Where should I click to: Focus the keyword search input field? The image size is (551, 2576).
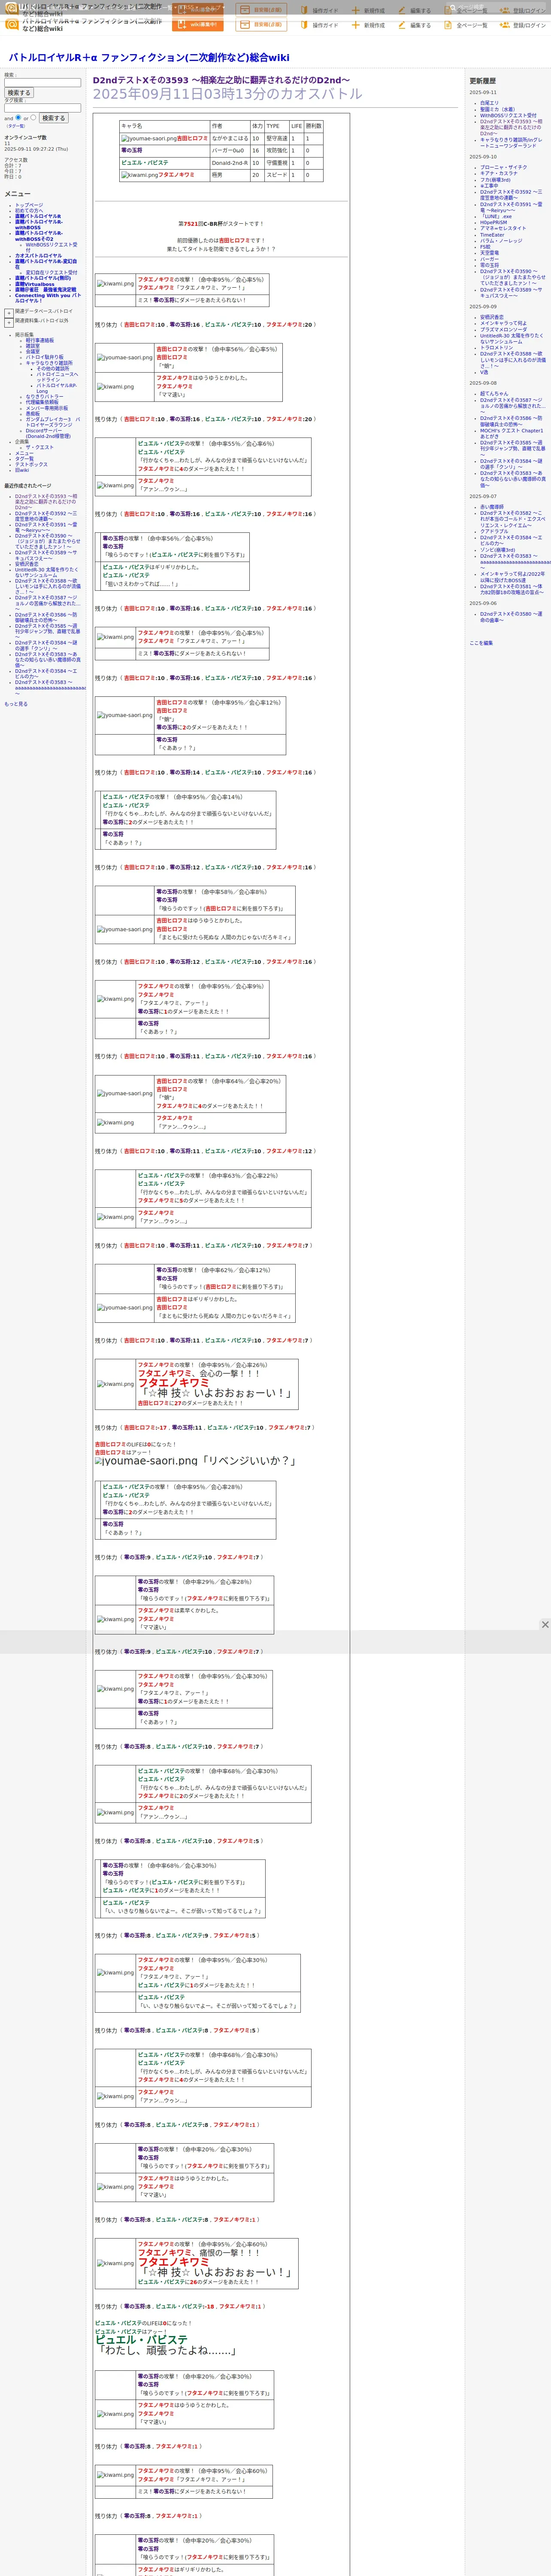click(x=42, y=83)
